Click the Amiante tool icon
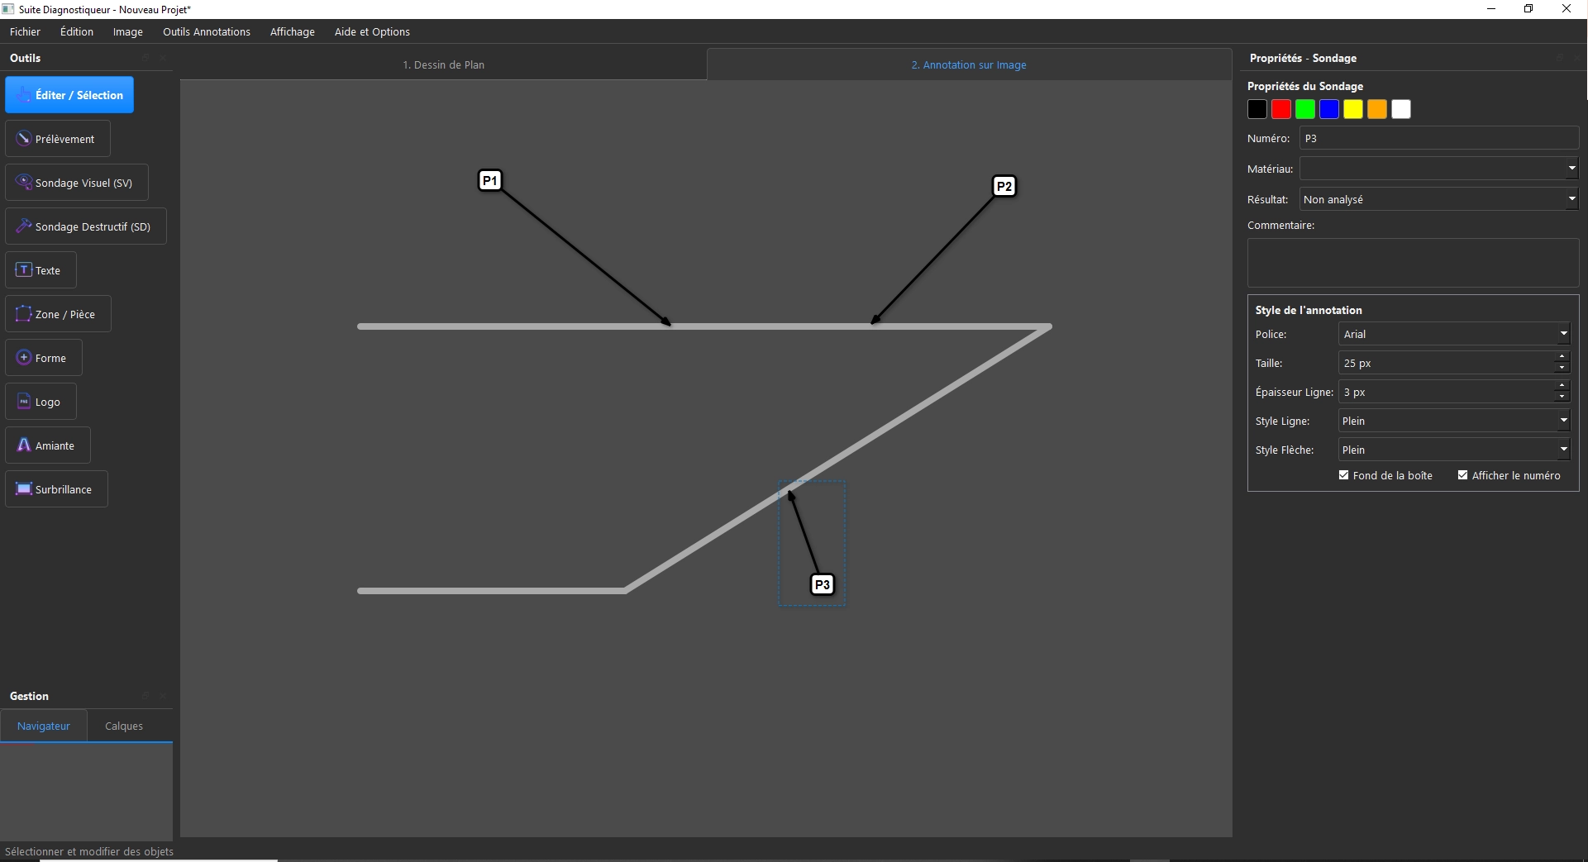The width and height of the screenshot is (1588, 862). click(x=24, y=445)
